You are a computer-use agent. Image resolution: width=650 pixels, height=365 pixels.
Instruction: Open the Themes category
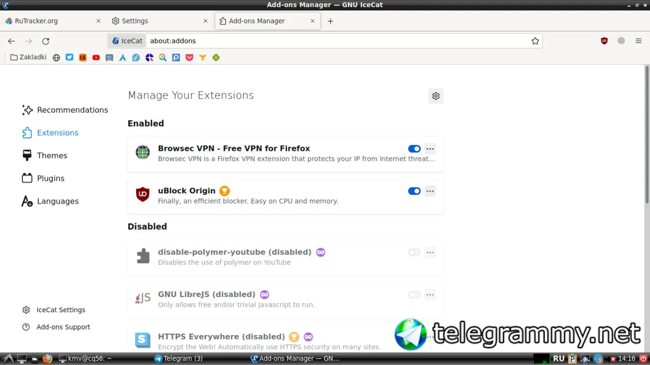point(45,156)
